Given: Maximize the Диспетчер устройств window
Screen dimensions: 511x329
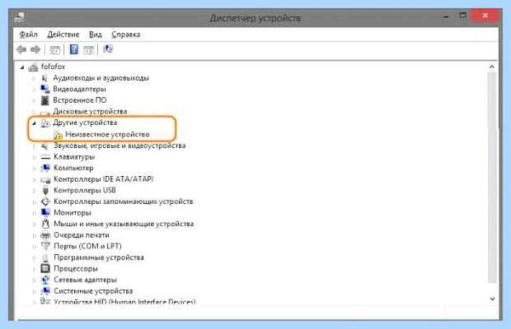Looking at the screenshot, I should pos(462,15).
